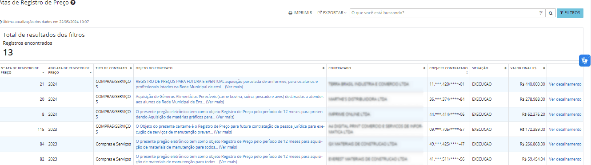
Task: Open help icon beside Atas de Registro de Preço
Action: click(73, 3)
